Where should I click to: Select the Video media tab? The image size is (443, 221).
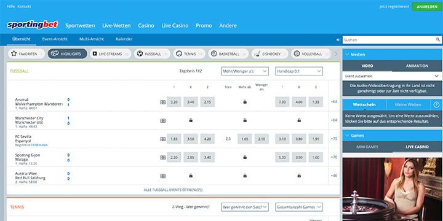(x=367, y=66)
